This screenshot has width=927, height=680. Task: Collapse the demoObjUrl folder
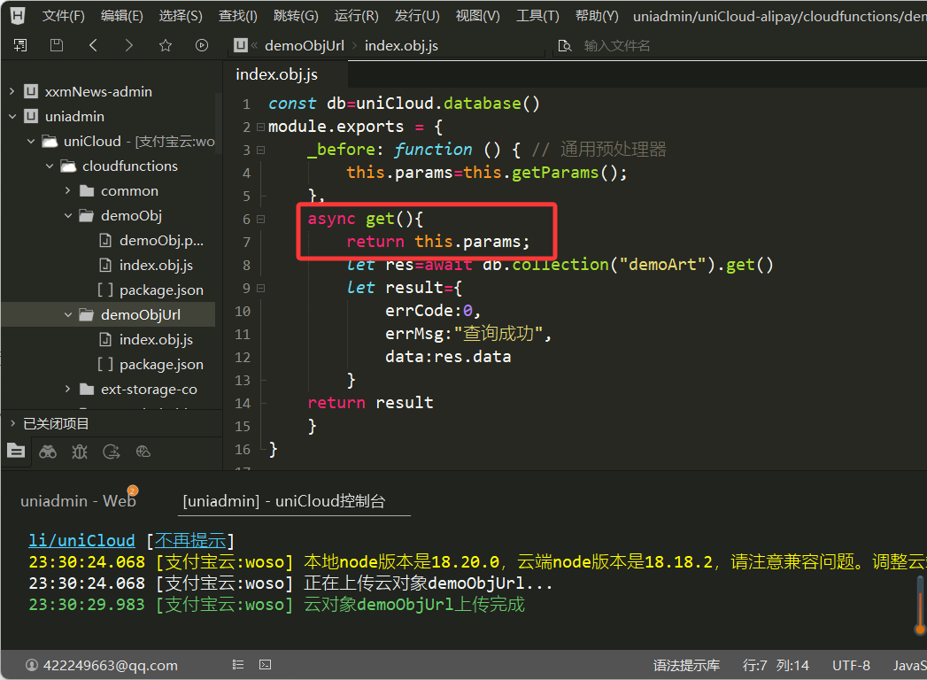tap(68, 314)
